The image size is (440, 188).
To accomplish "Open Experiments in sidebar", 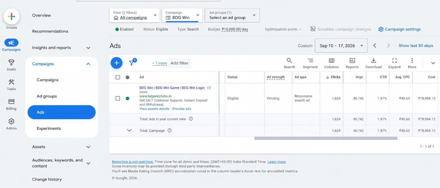I will click(49, 128).
